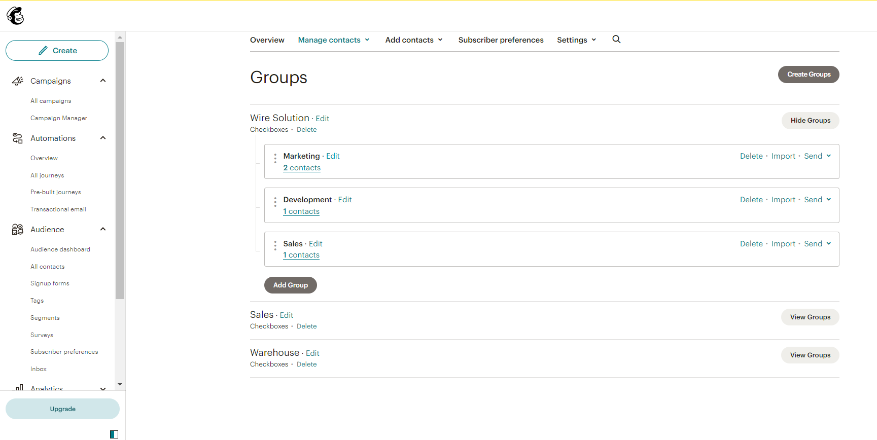This screenshot has height=440, width=877.
Task: Click the Audience sidebar icon
Action: 18,230
